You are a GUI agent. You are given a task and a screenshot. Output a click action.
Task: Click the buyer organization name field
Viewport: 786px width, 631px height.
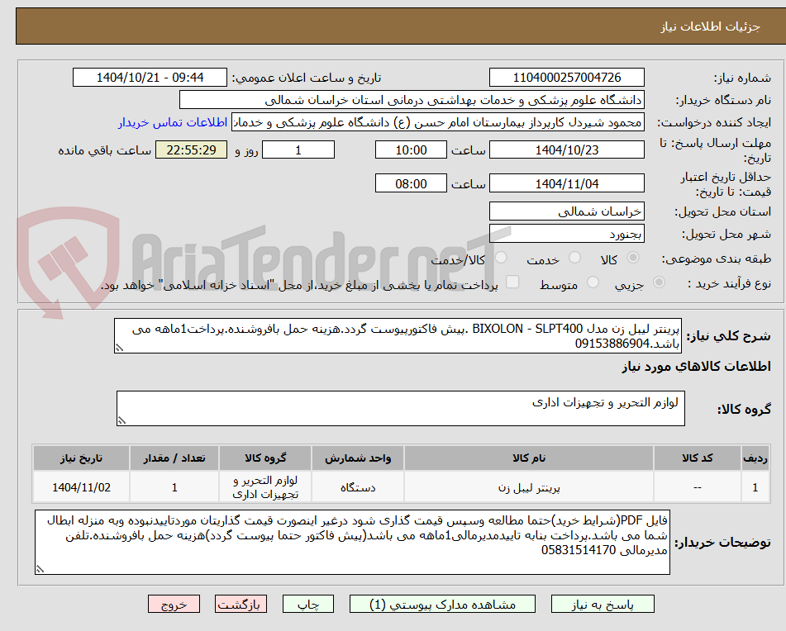[x=412, y=100]
